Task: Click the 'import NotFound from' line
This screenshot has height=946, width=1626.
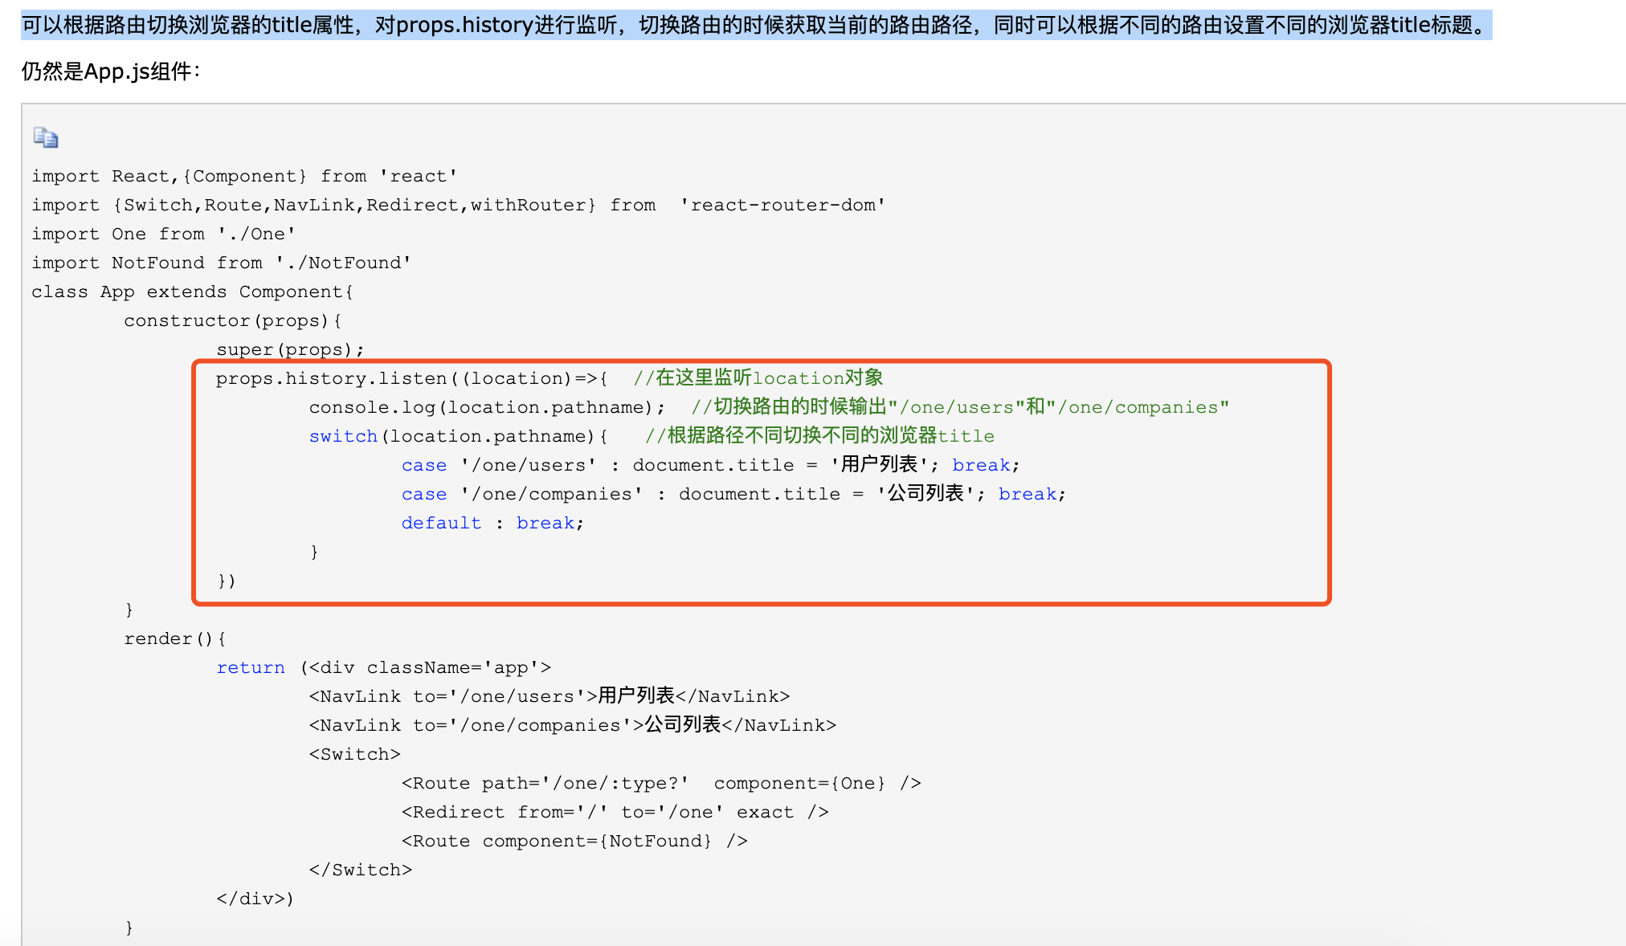Action: pyautogui.click(x=221, y=263)
